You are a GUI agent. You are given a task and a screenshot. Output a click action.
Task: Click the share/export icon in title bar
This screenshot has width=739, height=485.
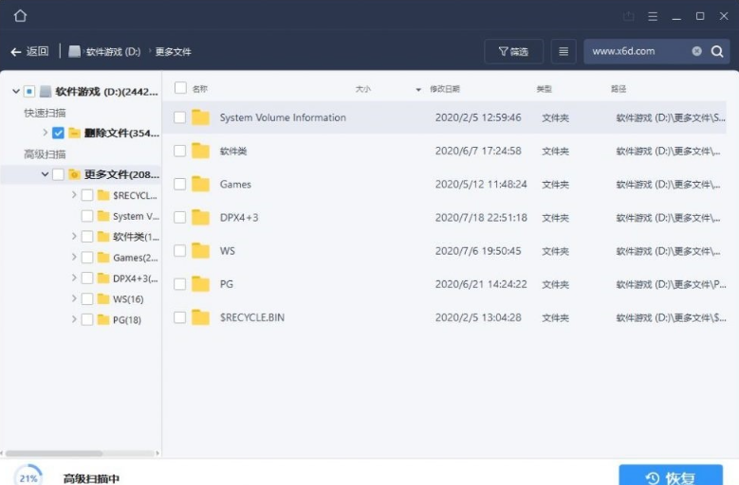628,16
